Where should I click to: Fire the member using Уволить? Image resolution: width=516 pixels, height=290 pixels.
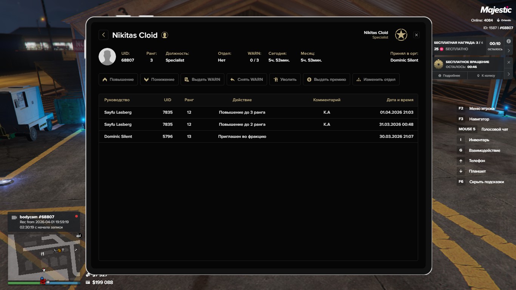(x=285, y=80)
